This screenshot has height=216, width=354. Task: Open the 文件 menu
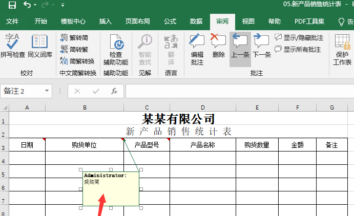(12, 21)
